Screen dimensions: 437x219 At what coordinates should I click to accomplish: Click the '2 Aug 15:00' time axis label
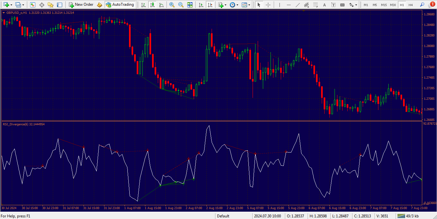pos(214,208)
